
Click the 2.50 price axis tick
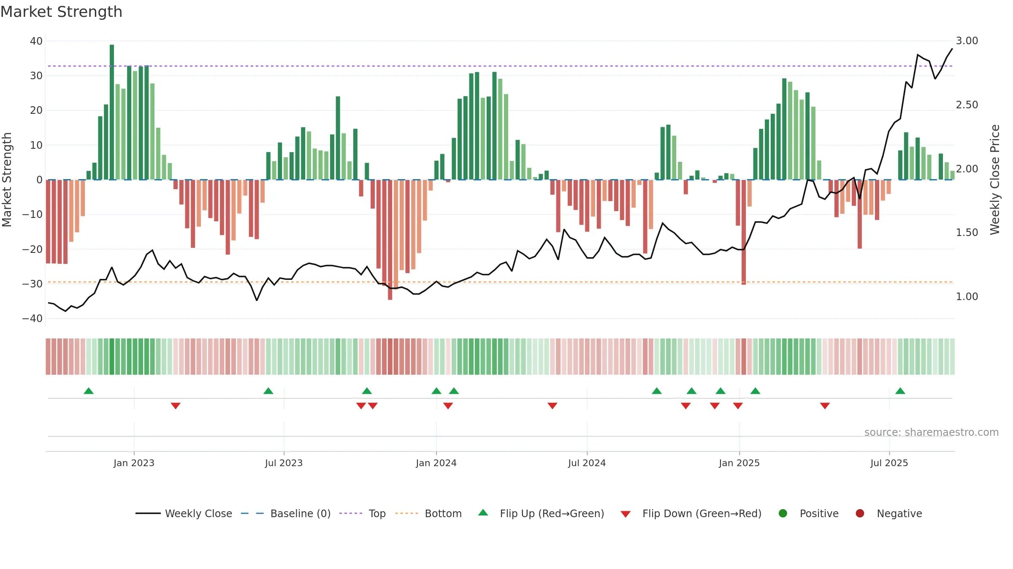967,105
